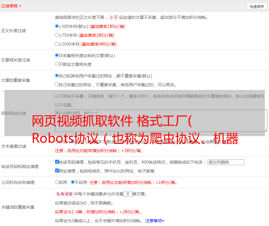The width and height of the screenshot is (269, 226).
Task: Enable 公司机构名称清理 with 启用
Action: pyautogui.click(x=57, y=182)
